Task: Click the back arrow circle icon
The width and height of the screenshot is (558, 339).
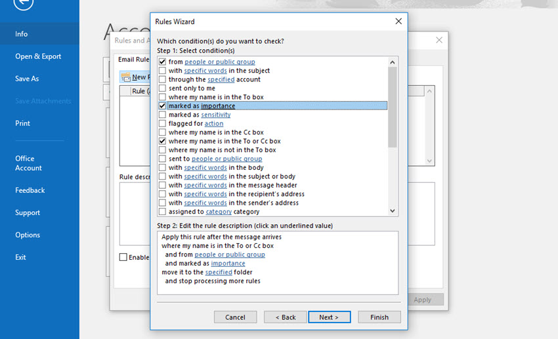Action: 24,3
